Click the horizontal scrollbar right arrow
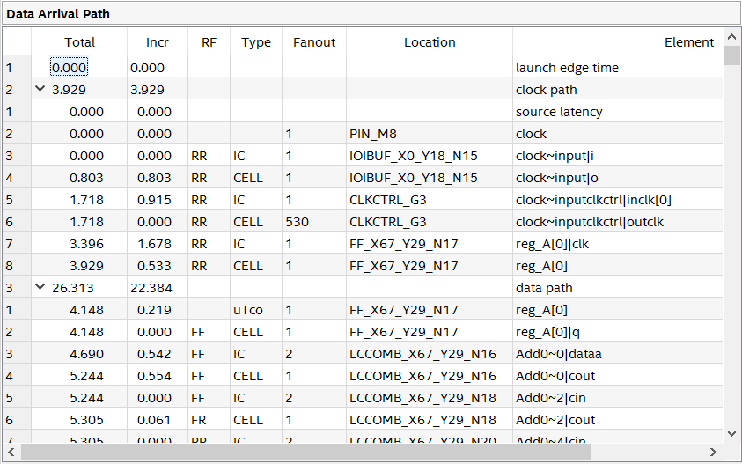The width and height of the screenshot is (742, 464). point(714,453)
